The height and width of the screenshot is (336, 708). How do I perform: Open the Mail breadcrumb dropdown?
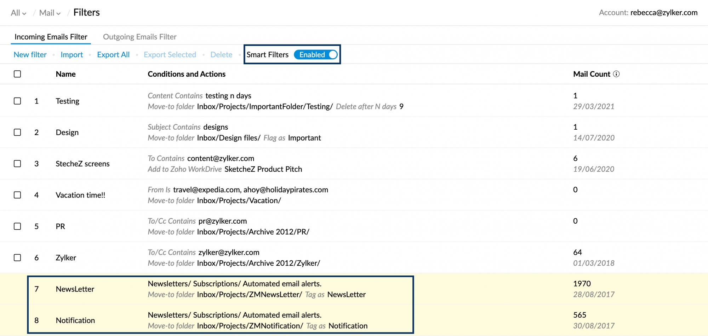pos(50,13)
